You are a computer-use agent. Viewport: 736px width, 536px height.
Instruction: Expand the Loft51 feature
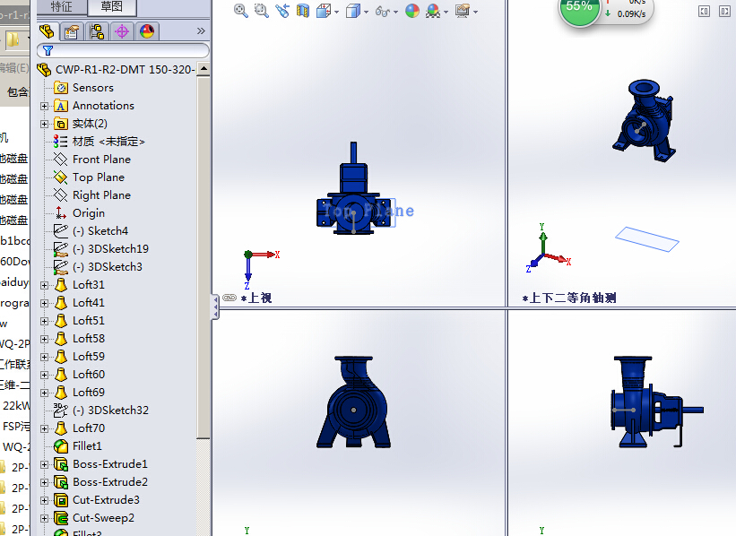(44, 321)
